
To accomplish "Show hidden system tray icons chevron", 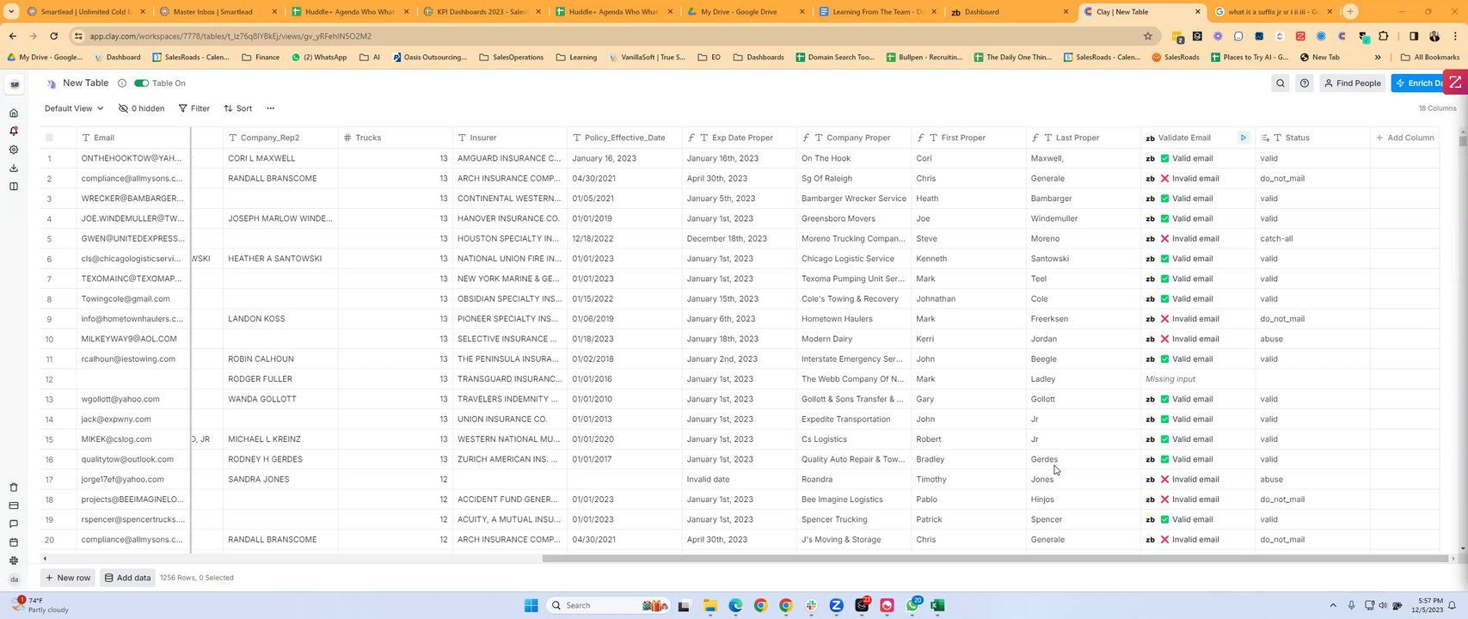I will 1333,605.
